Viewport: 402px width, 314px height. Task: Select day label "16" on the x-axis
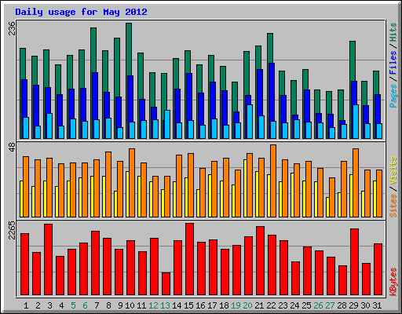point(200,305)
